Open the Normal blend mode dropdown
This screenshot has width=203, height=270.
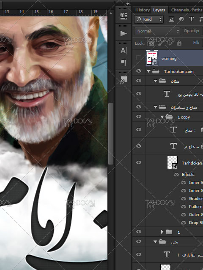[x=157, y=31]
